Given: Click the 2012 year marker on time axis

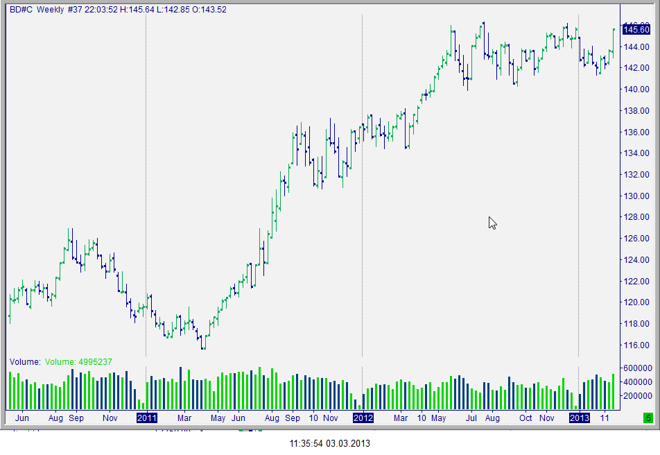Looking at the screenshot, I should (363, 418).
